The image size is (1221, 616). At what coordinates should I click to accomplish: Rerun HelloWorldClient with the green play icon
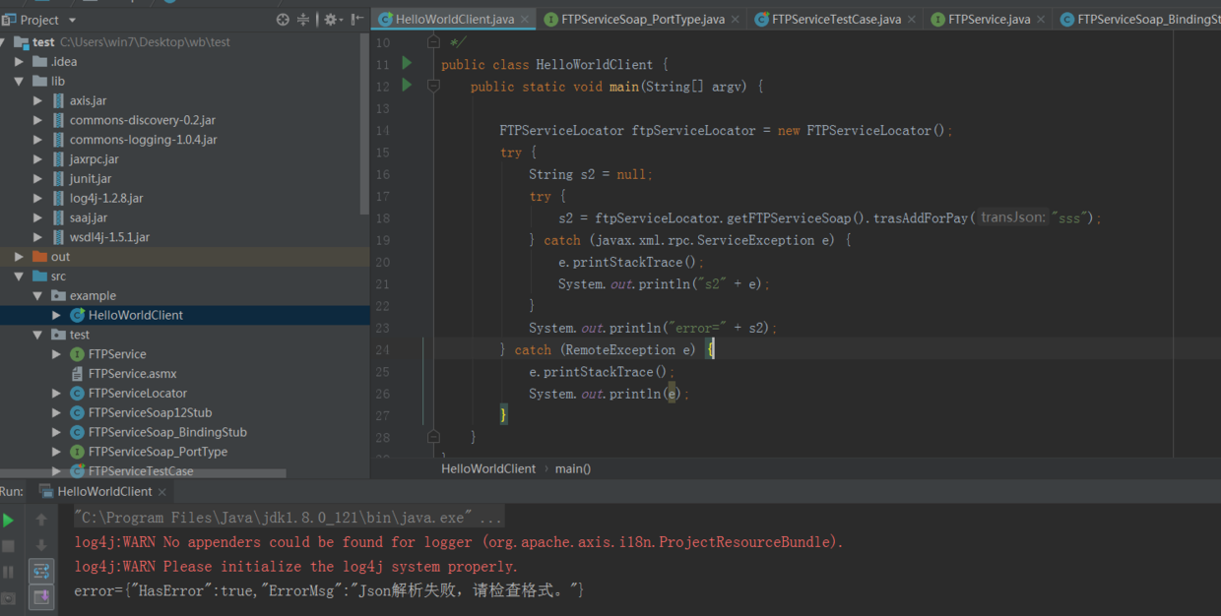[9, 521]
